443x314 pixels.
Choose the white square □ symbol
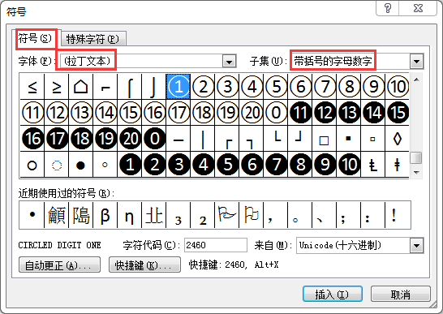pos(325,139)
